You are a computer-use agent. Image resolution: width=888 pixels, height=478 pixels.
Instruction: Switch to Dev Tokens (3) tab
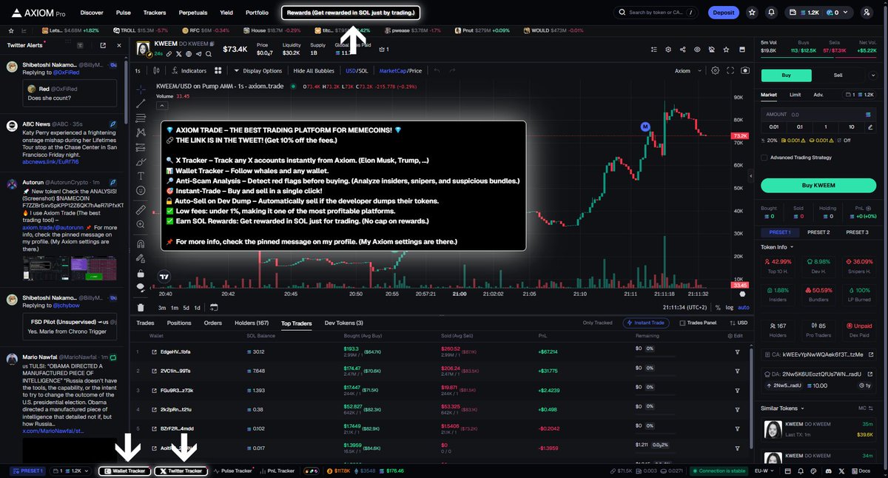[x=344, y=323]
